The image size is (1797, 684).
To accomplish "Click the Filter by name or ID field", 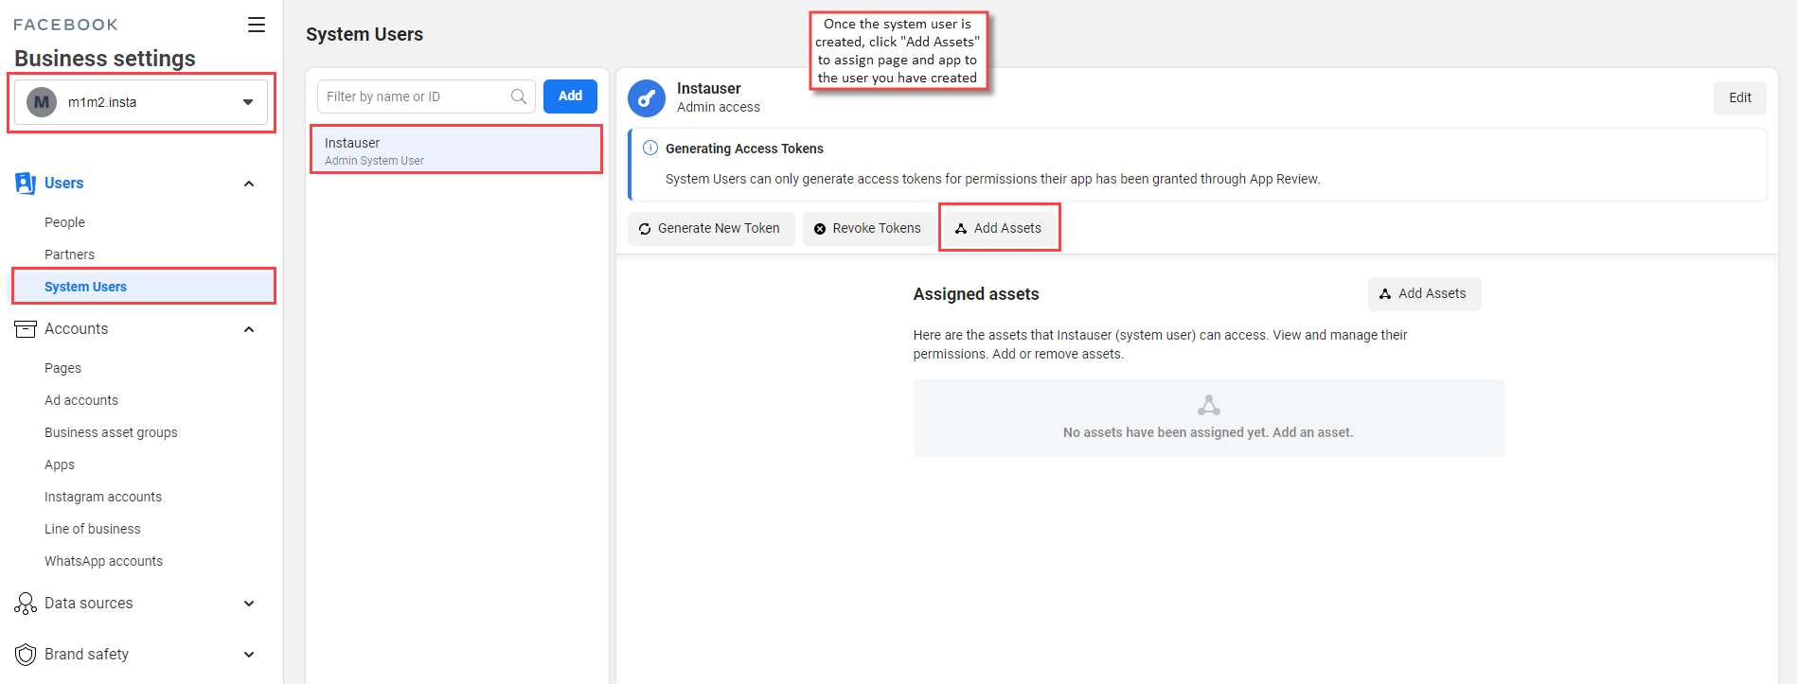I will 426,96.
